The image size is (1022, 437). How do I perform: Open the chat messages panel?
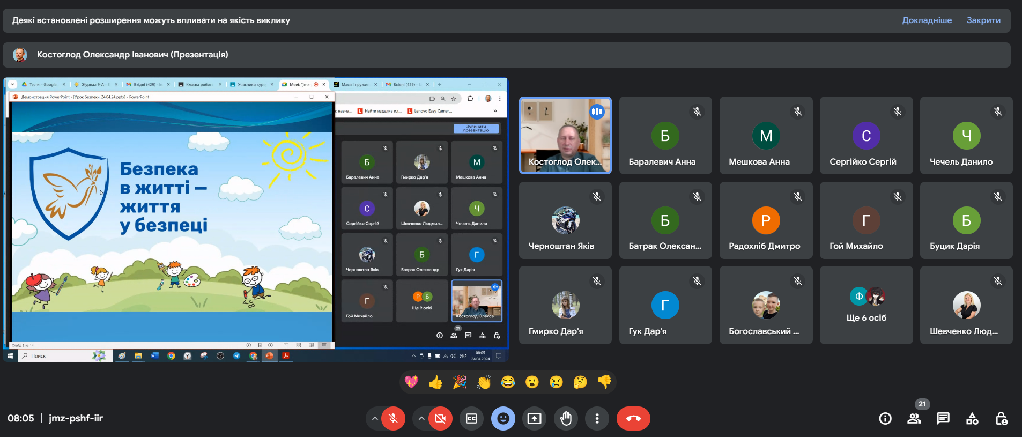click(943, 419)
